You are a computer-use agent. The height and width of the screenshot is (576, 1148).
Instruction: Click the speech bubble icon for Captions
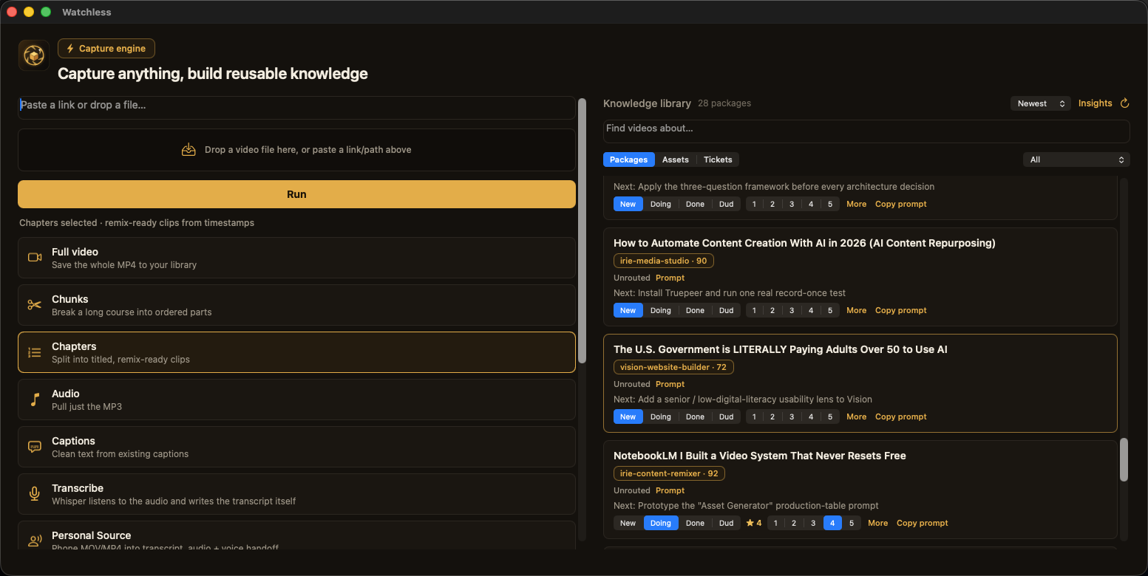[x=35, y=447]
